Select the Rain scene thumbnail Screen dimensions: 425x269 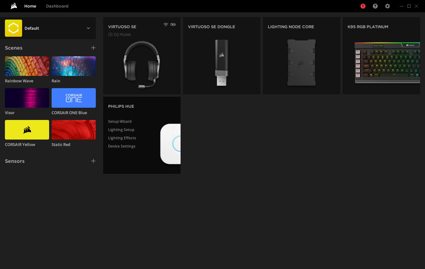(74, 66)
